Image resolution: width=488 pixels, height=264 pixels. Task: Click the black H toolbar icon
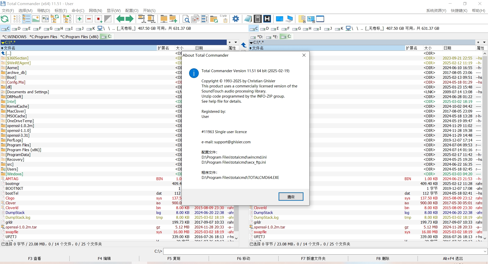click(x=267, y=19)
